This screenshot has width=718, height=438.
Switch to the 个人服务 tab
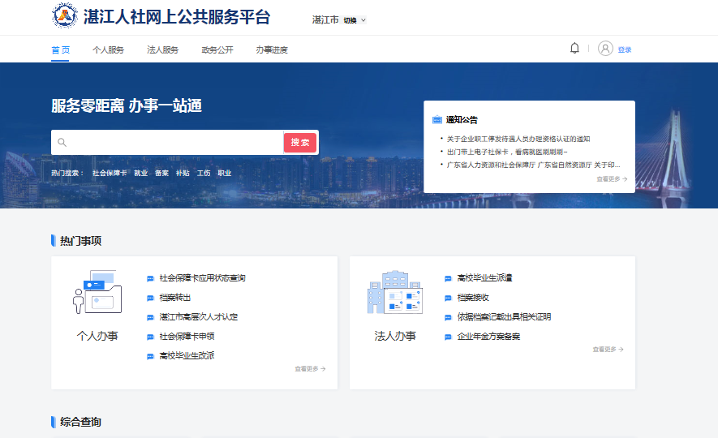point(108,50)
